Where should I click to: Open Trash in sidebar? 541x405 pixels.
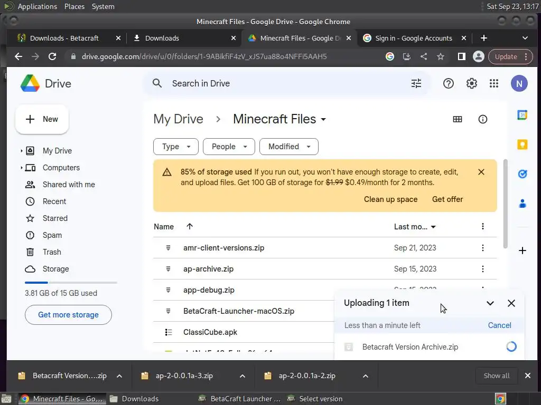[52, 252]
